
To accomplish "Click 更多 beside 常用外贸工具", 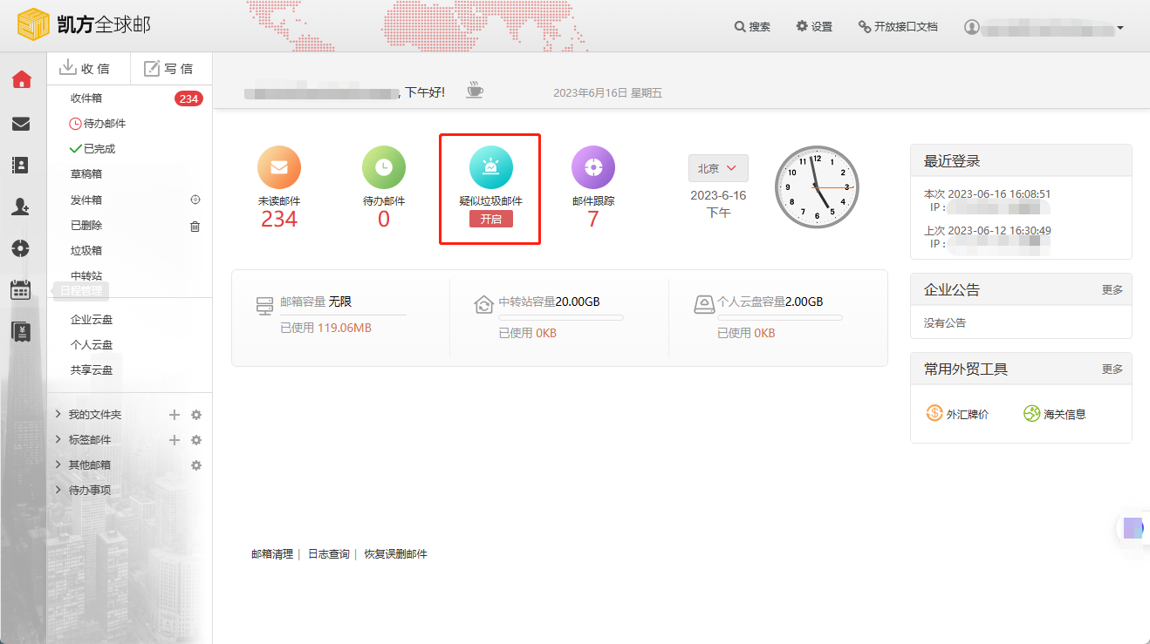I will click(1112, 369).
